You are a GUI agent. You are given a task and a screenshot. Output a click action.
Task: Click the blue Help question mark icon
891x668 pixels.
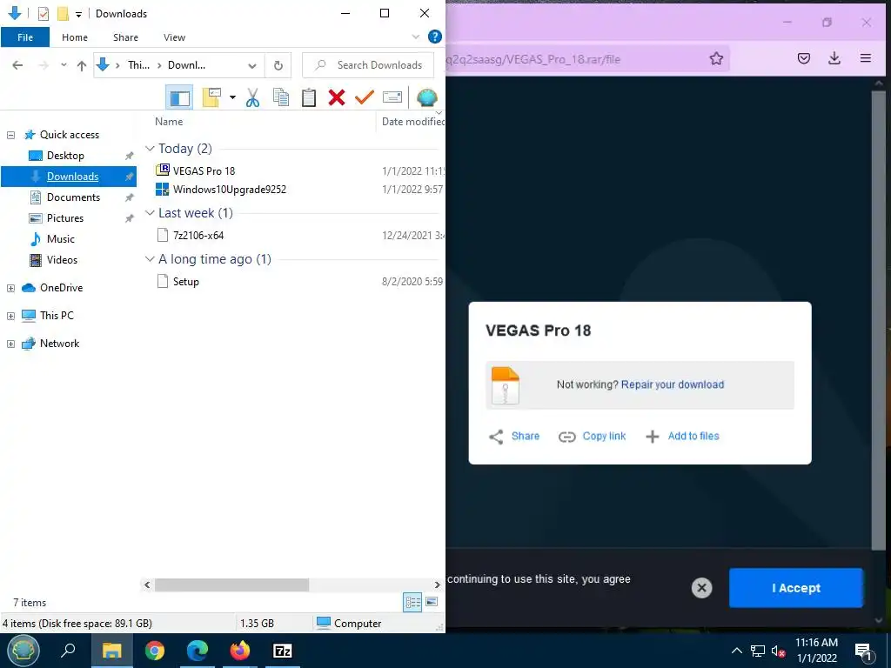tap(435, 37)
